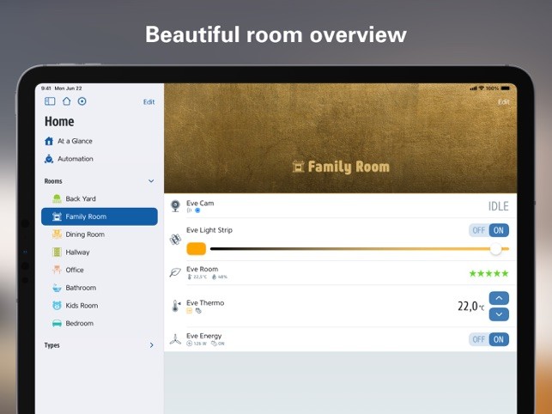Turn Eve Energy ON
Screen dimensions: 552x414
(x=499, y=339)
